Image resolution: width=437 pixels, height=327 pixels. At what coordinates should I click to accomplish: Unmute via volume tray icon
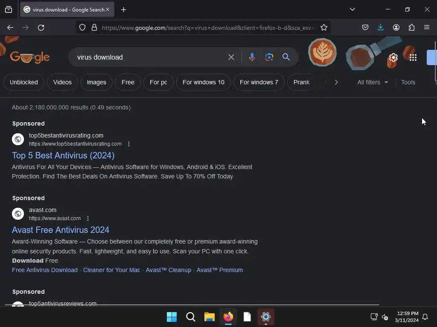click(385, 317)
